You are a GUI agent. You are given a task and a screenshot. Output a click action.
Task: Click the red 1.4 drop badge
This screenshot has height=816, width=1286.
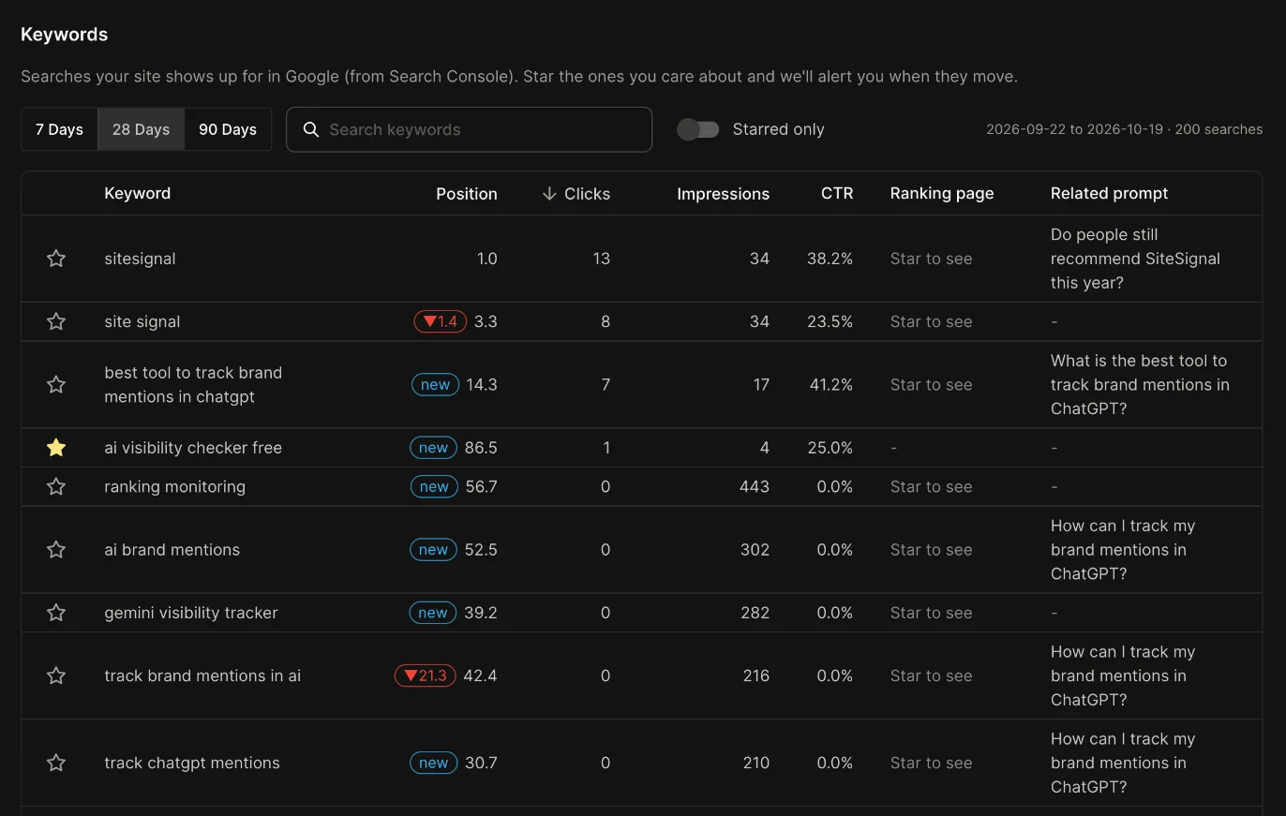point(441,321)
